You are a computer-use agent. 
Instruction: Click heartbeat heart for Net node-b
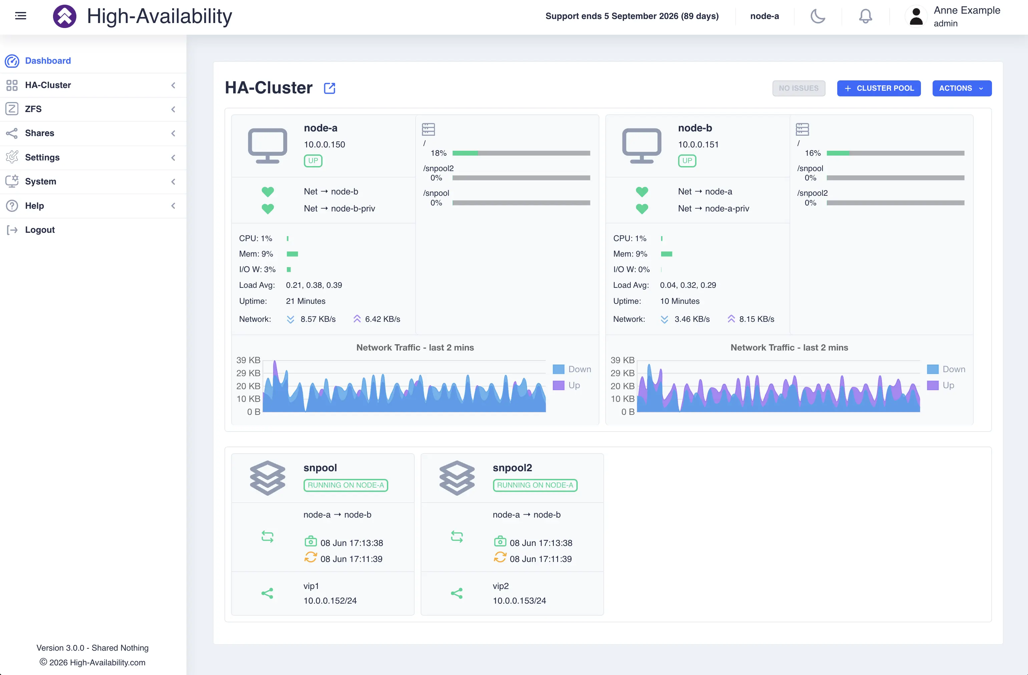pyautogui.click(x=268, y=191)
